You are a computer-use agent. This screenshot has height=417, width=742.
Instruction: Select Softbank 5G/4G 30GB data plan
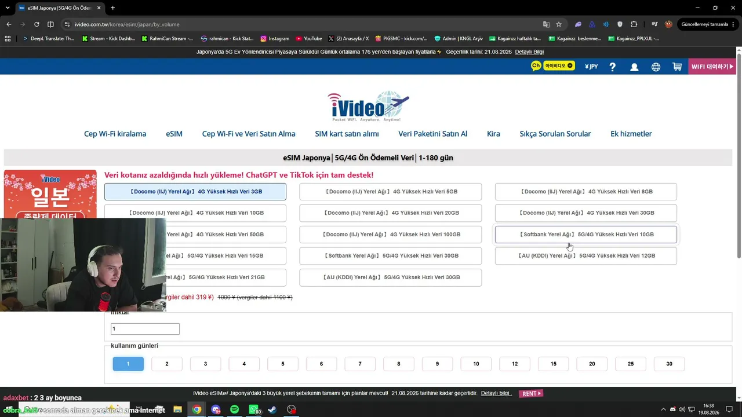click(391, 256)
